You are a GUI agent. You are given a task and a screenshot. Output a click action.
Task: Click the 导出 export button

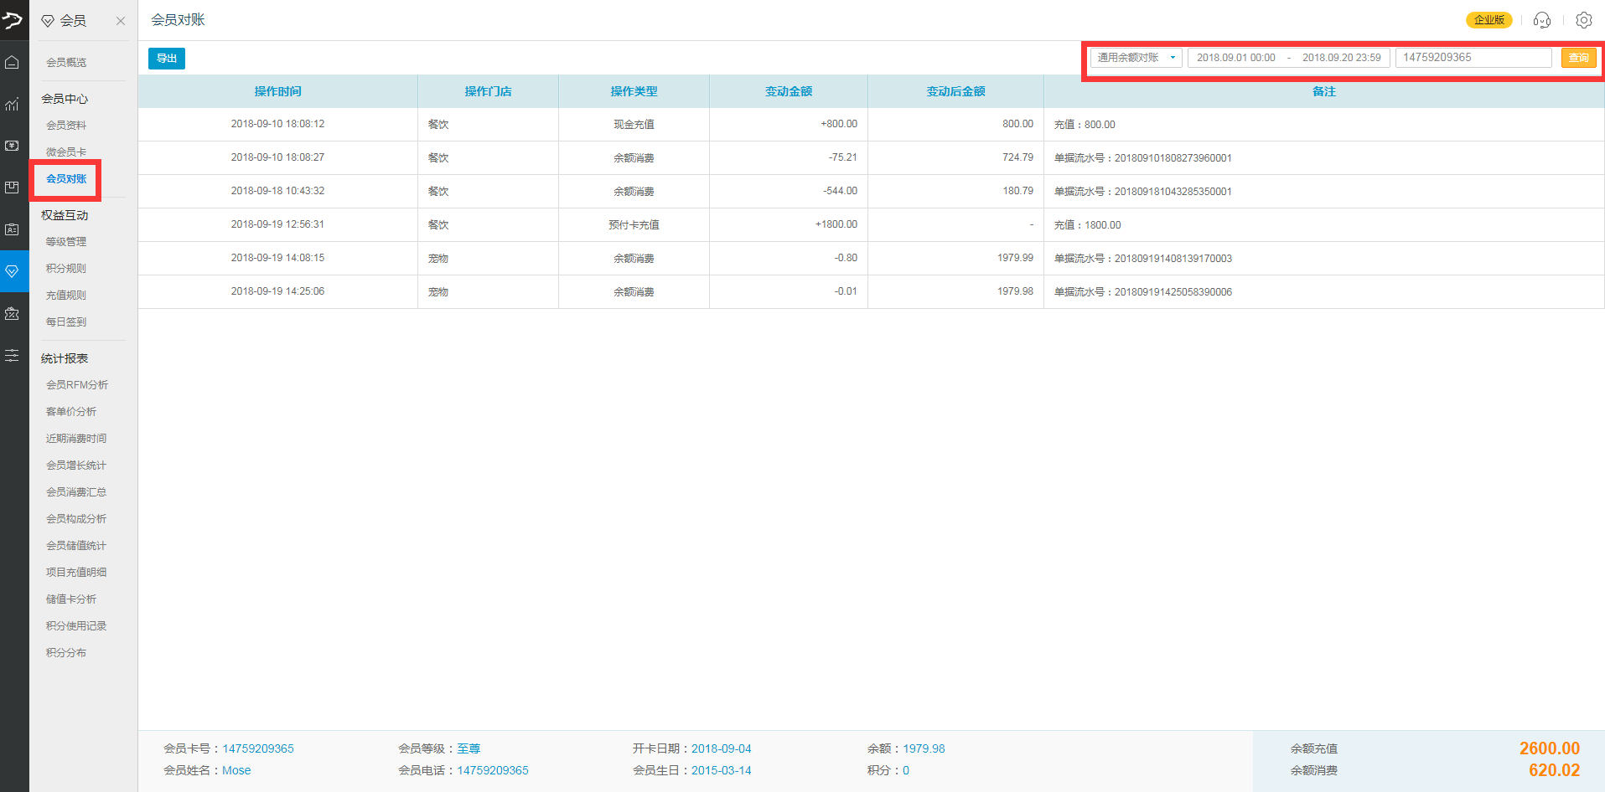[167, 59]
